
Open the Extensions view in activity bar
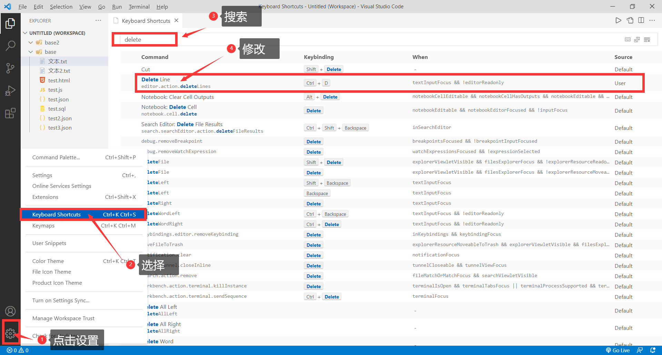tap(10, 113)
